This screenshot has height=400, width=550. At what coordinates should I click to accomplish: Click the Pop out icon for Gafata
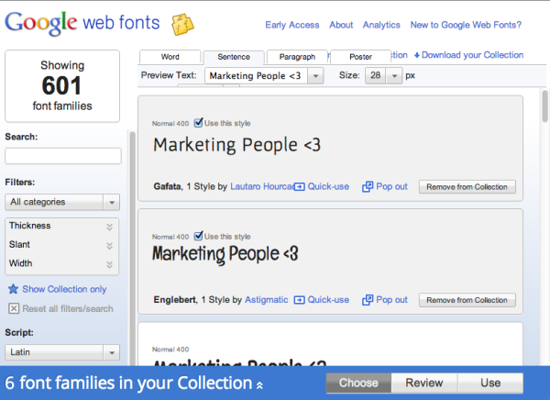(368, 186)
